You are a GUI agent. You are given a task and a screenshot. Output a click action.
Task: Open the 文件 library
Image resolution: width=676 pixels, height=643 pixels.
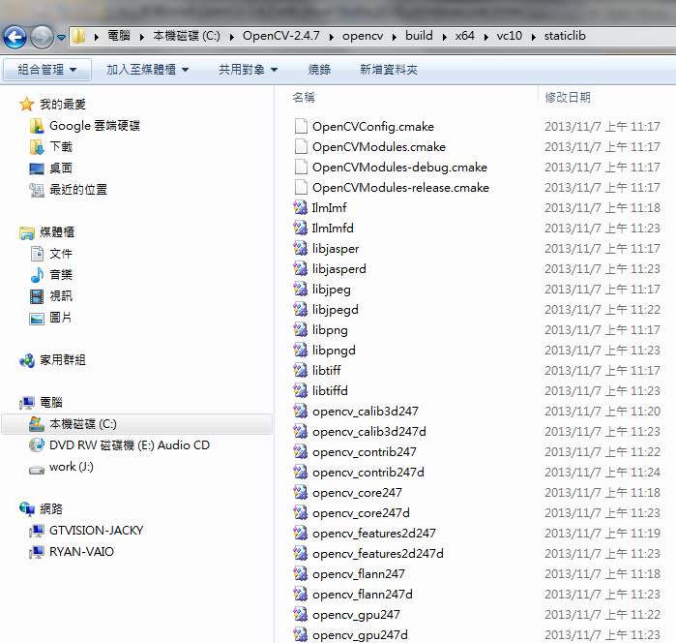[60, 254]
